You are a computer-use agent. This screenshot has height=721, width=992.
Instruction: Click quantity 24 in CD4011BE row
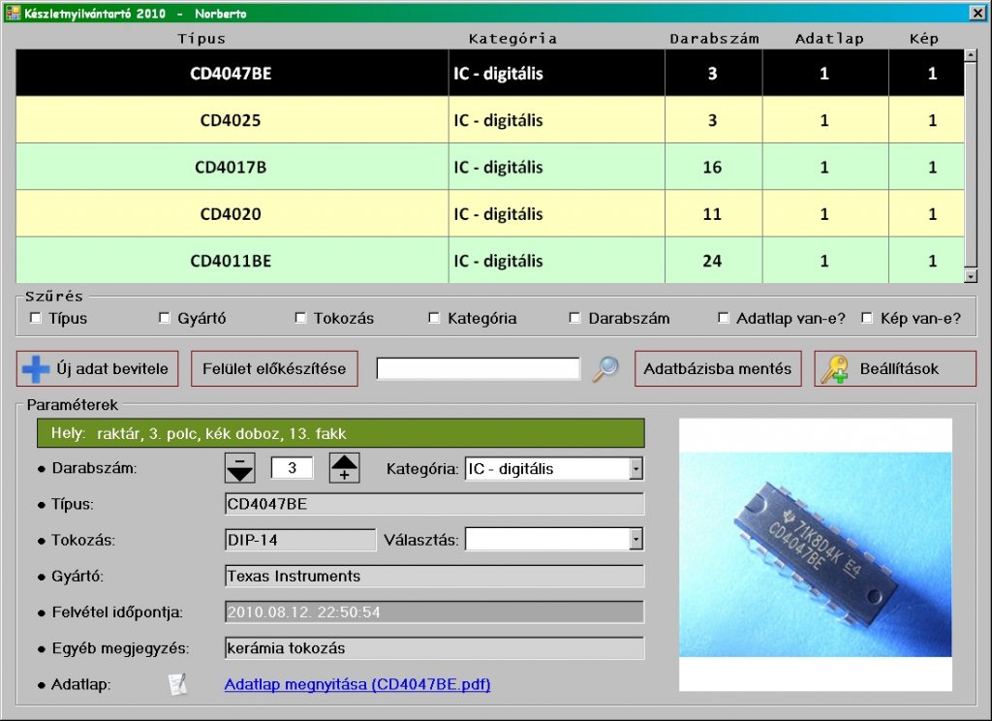point(712,261)
